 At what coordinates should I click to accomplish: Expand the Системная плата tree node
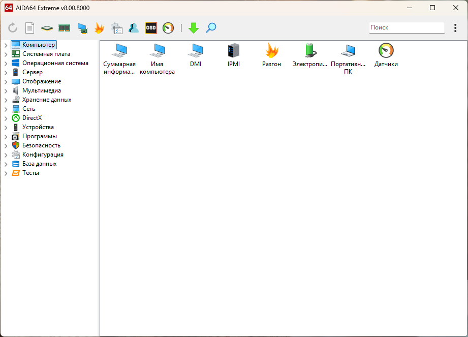(6, 54)
